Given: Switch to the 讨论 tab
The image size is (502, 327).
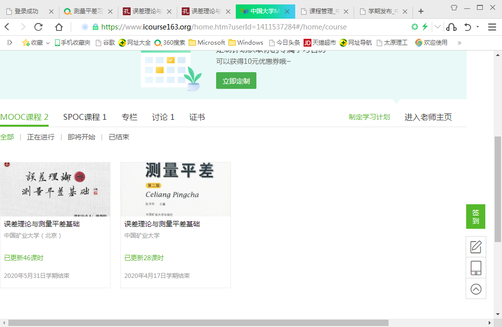Looking at the screenshot, I should click(x=163, y=117).
